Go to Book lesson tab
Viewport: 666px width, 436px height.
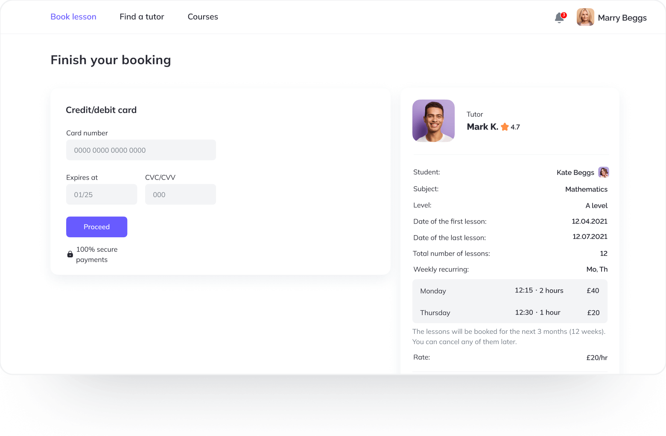point(73,17)
